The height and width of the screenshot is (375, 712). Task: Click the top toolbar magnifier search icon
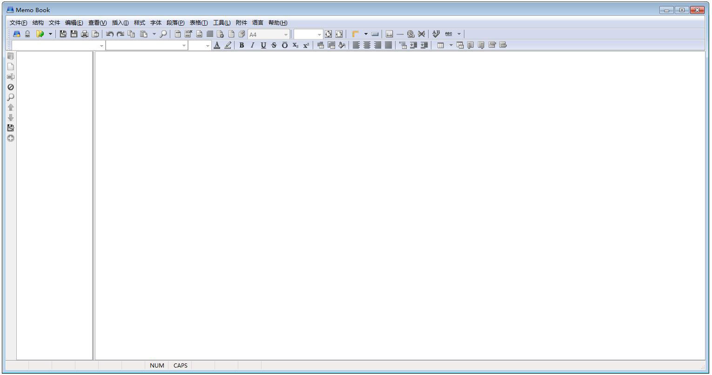[163, 34]
